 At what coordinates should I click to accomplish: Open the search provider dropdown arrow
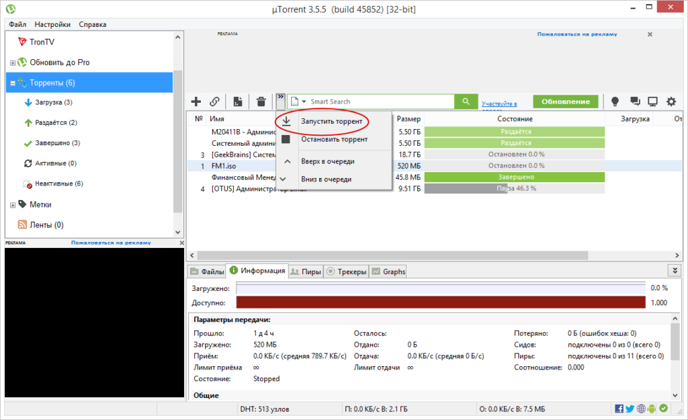click(304, 101)
